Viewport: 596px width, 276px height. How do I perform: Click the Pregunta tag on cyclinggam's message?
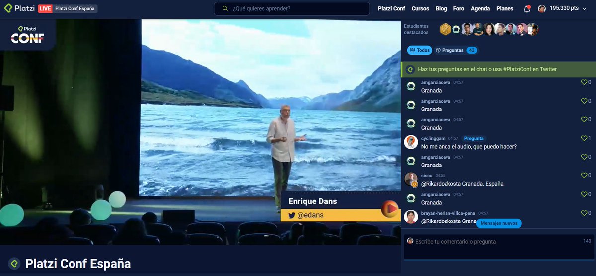coord(474,138)
